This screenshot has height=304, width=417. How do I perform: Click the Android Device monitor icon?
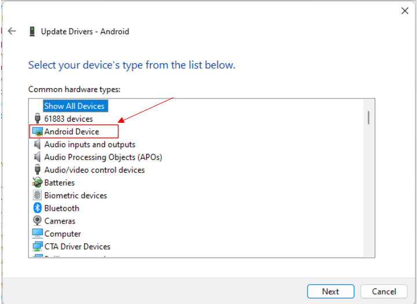[x=38, y=132]
